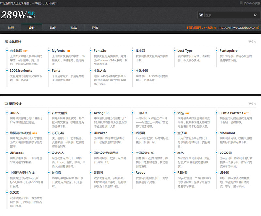Visit the Lost Type link
This screenshot has height=216, width=261.
click(185, 51)
